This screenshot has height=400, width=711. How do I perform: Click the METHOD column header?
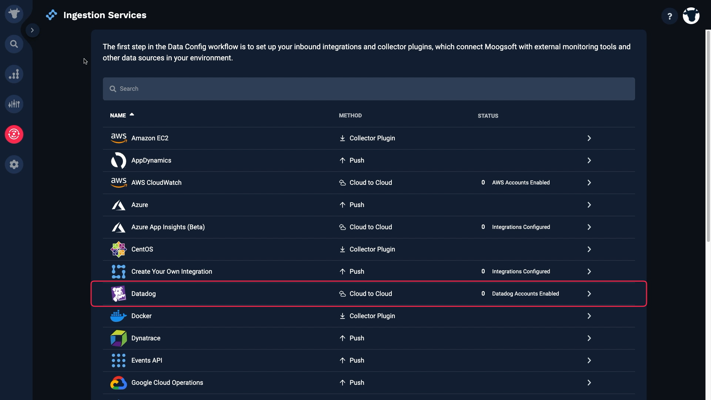point(350,116)
